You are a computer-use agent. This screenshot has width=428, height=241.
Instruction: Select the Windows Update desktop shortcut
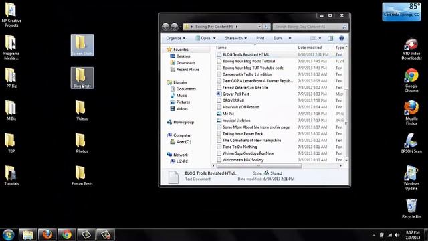pos(411,178)
